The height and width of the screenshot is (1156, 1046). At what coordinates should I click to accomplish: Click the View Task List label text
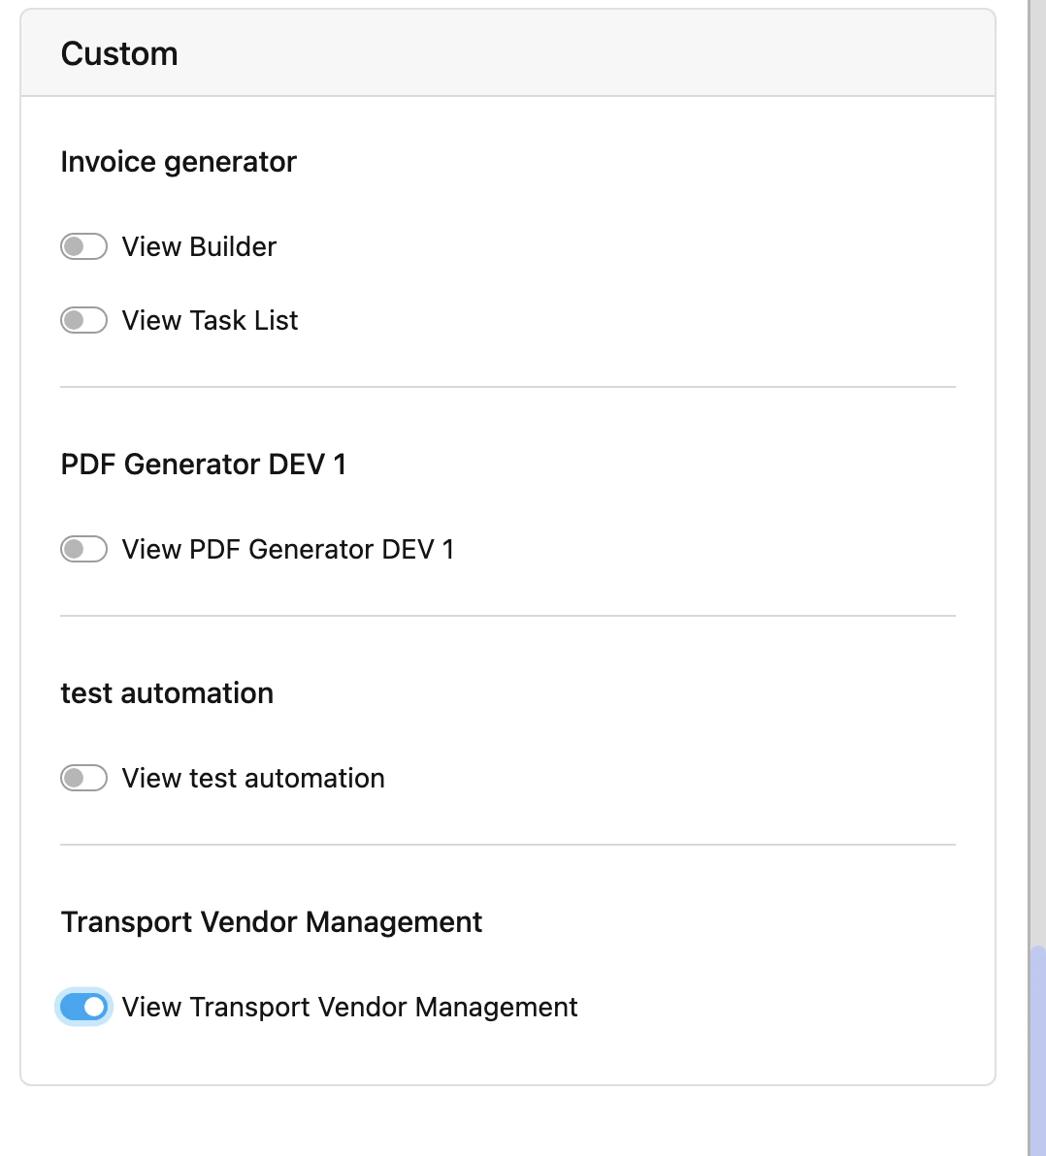[209, 320]
